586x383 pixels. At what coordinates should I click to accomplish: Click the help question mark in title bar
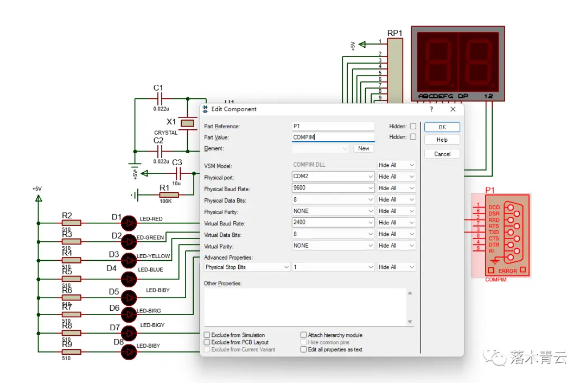(431, 109)
